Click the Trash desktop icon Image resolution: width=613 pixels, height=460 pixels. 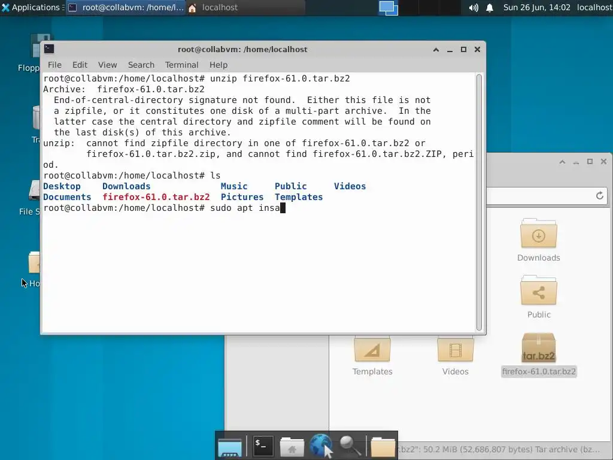click(x=35, y=124)
